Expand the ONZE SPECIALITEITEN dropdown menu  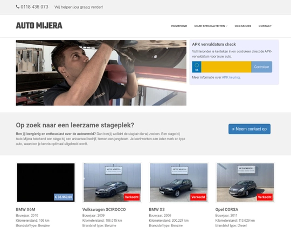click(x=211, y=26)
